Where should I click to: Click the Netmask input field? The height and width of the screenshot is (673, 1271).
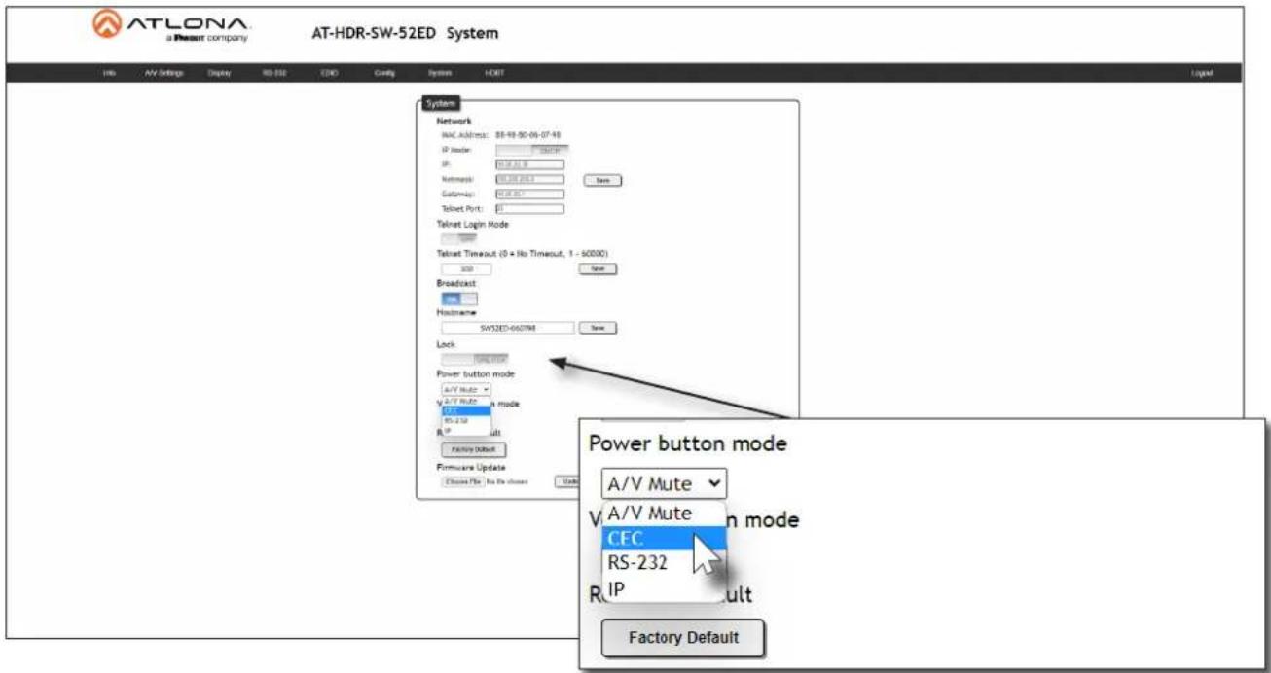529,180
